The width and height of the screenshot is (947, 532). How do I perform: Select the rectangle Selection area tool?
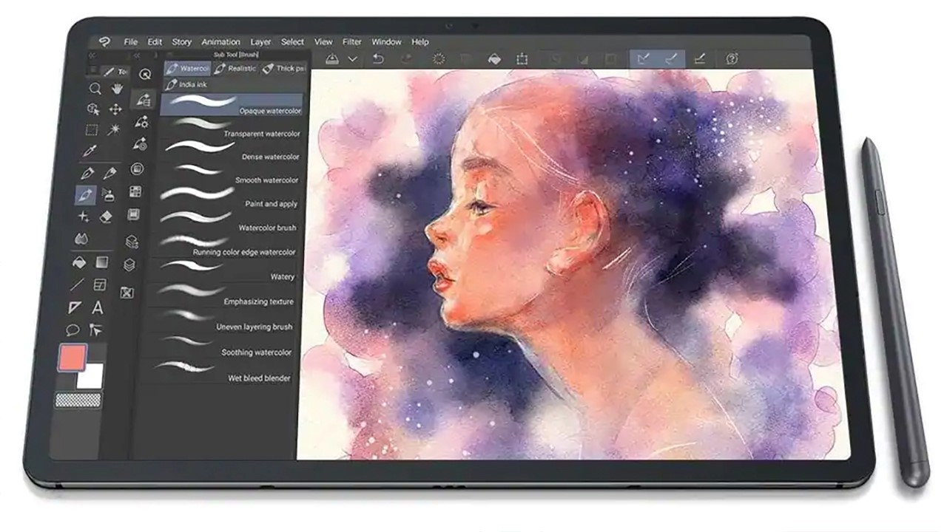click(92, 130)
